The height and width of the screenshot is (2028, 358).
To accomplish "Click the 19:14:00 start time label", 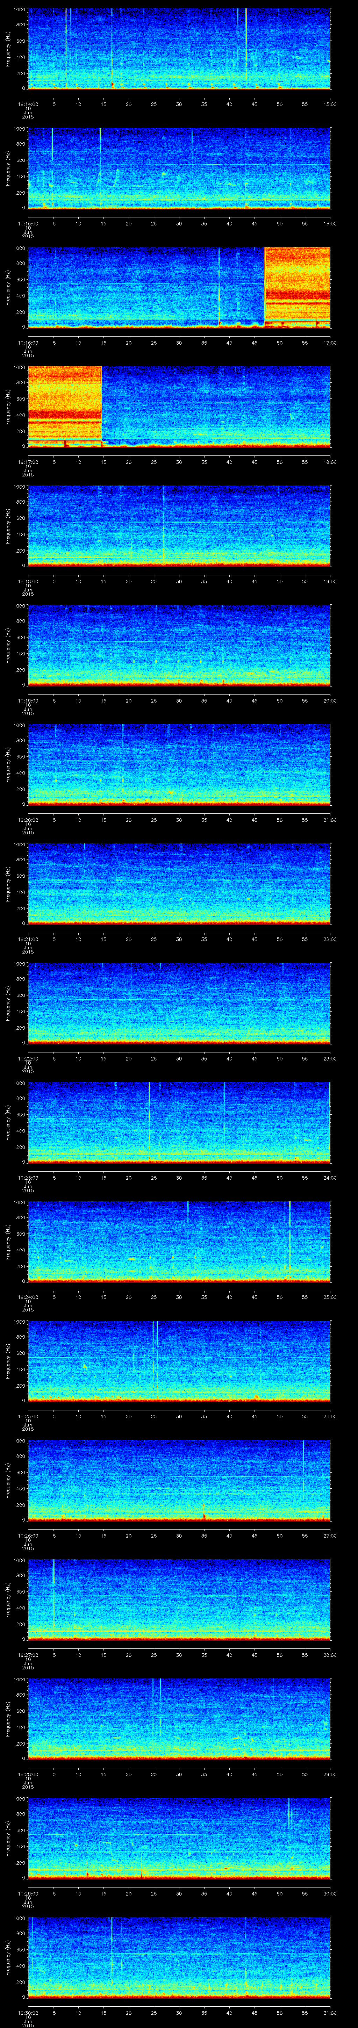I will point(28,104).
